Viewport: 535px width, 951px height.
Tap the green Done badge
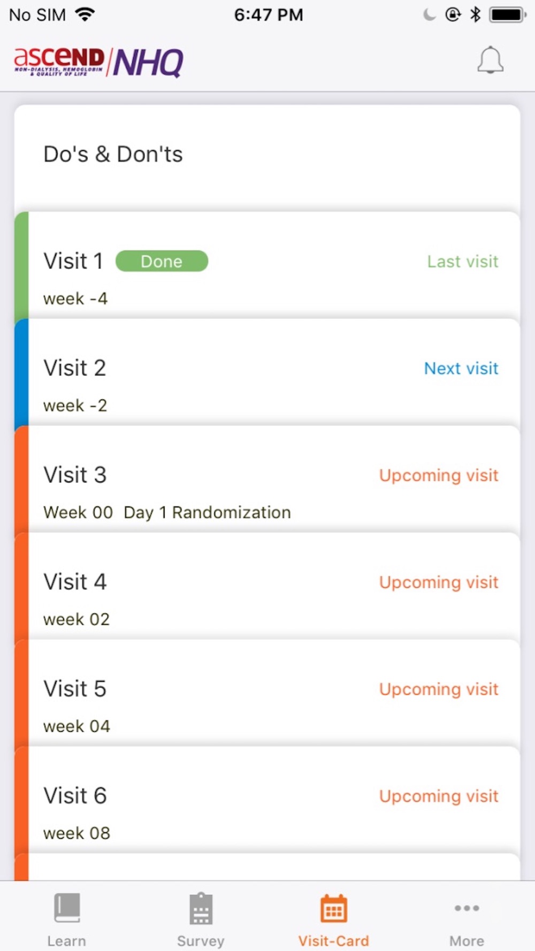pos(162,261)
